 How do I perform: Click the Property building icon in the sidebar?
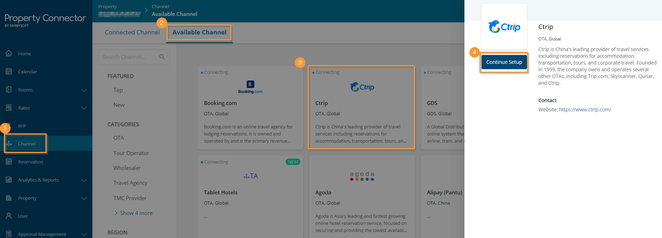(9, 198)
